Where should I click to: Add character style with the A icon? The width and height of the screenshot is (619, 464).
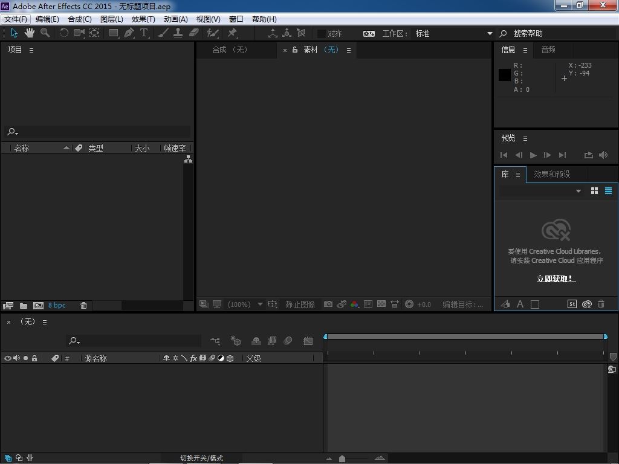(520, 304)
